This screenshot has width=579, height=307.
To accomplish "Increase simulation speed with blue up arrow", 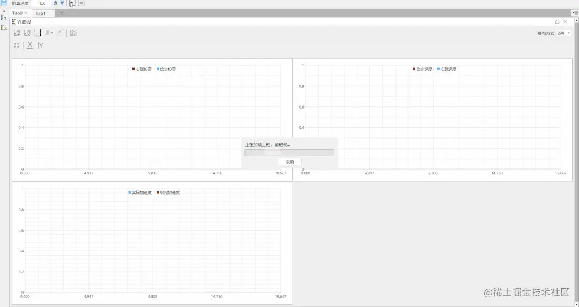I will pyautogui.click(x=56, y=3).
